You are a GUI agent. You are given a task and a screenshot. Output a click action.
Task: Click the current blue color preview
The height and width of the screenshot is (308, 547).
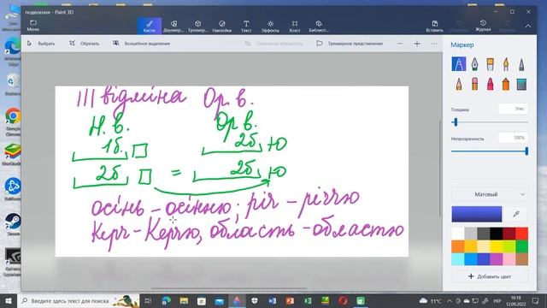tap(477, 214)
